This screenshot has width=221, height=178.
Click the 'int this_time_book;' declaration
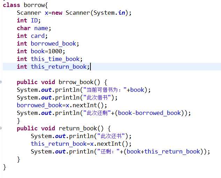coord(50,59)
